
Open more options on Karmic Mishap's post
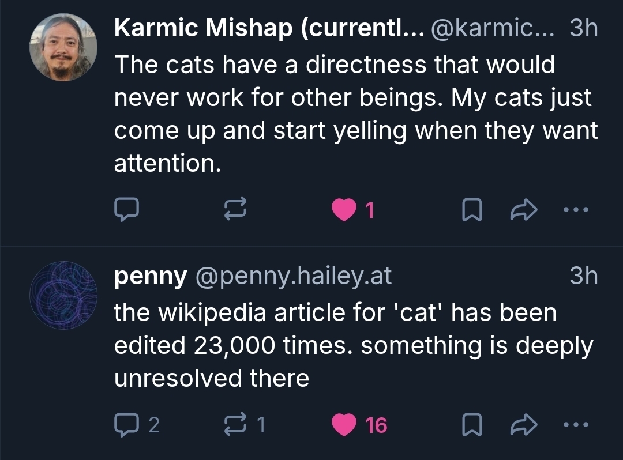click(575, 210)
